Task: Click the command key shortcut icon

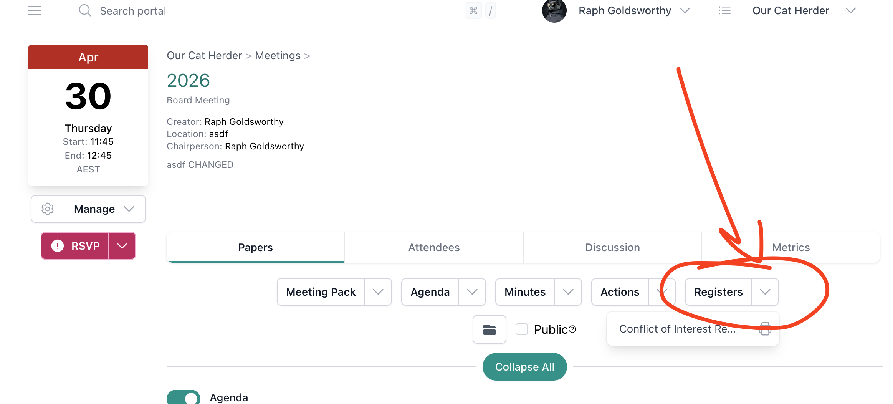Action: click(473, 10)
